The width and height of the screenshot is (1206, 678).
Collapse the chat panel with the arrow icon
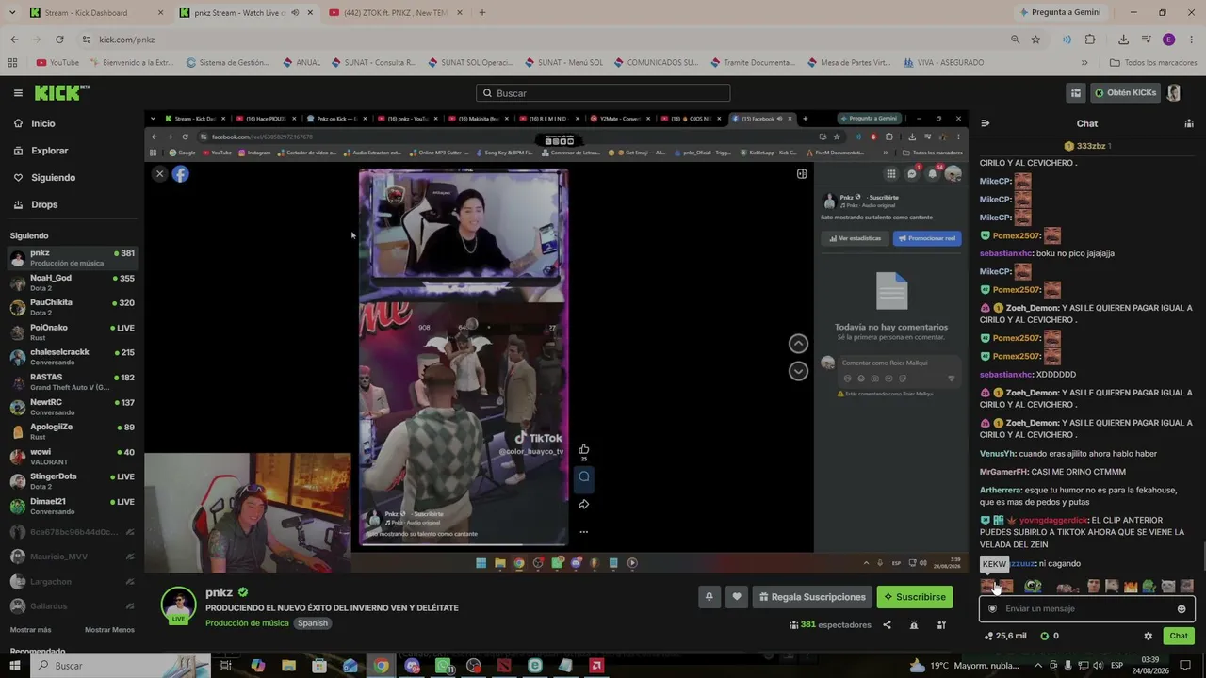tap(986, 123)
